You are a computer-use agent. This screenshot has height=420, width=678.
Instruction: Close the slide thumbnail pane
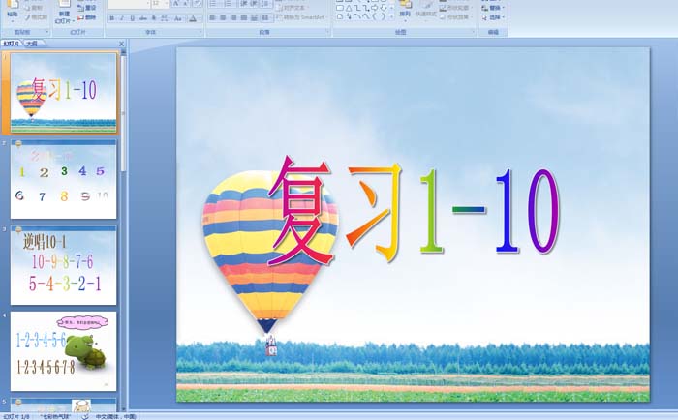click(x=121, y=44)
